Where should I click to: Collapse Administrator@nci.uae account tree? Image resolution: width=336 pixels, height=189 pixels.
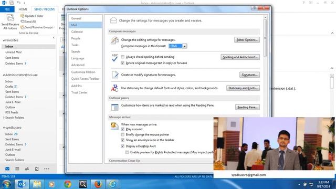click(4, 75)
